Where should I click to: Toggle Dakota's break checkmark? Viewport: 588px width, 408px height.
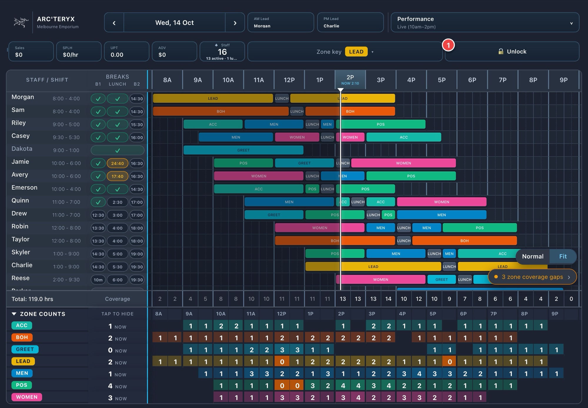(117, 150)
